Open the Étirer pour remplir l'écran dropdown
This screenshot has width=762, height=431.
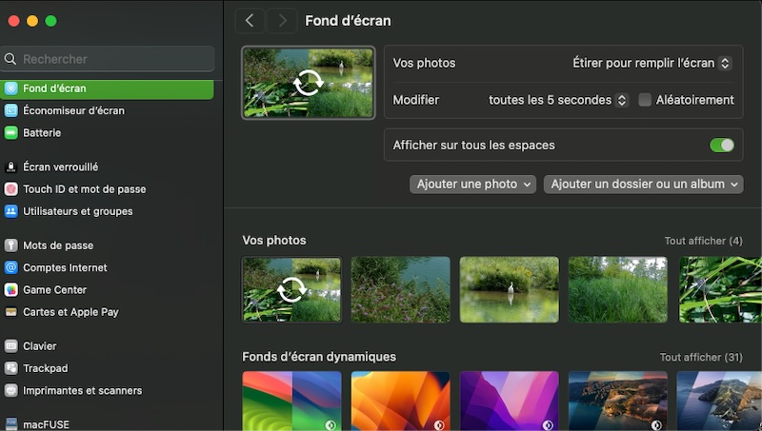[x=652, y=64]
